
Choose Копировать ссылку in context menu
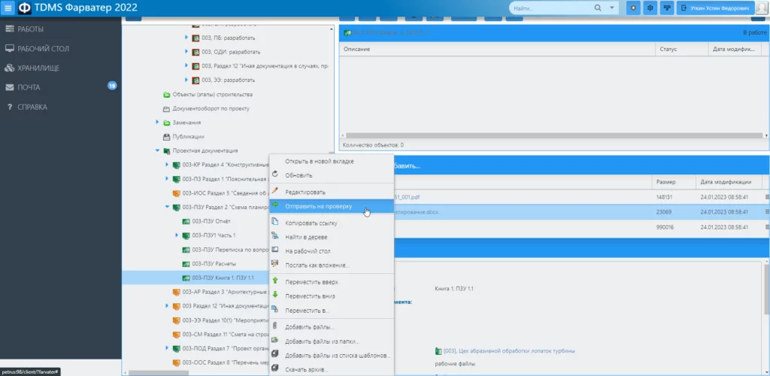point(311,223)
